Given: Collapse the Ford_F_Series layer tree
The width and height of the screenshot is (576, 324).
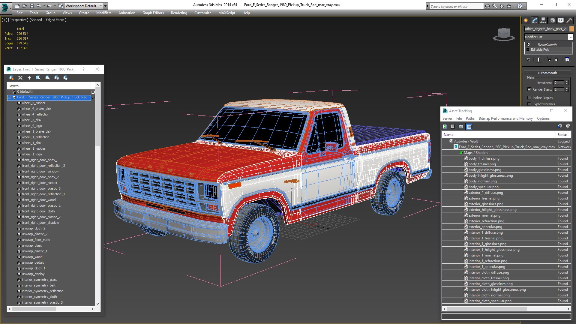Looking at the screenshot, I should click(10, 97).
